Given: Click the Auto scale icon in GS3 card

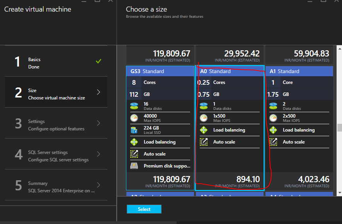Looking at the screenshot, I should [x=134, y=154].
